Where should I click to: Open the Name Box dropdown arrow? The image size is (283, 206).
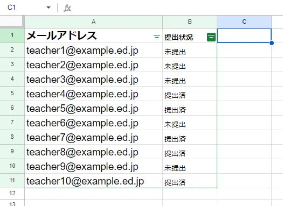coord(49,8)
